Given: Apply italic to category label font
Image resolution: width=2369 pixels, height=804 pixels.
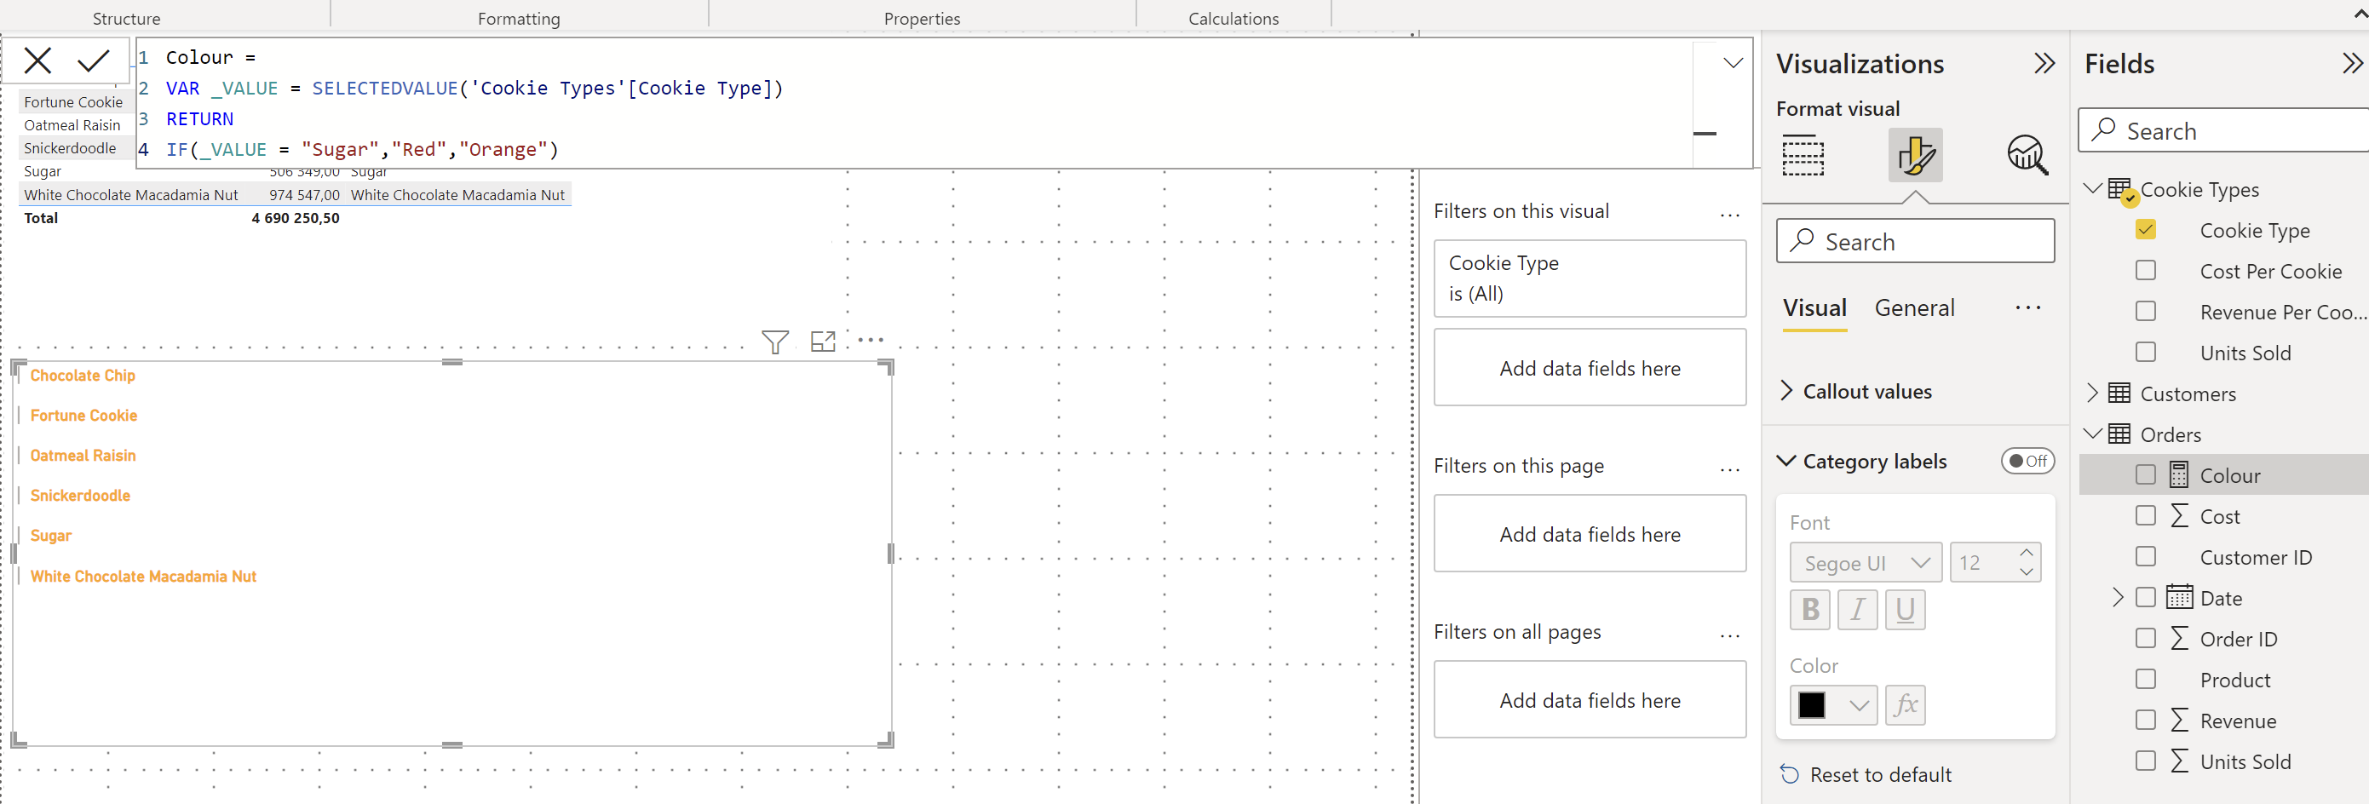Looking at the screenshot, I should click(x=1858, y=610).
